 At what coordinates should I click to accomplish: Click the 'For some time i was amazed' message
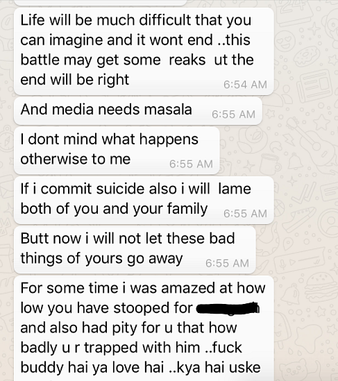144,328
